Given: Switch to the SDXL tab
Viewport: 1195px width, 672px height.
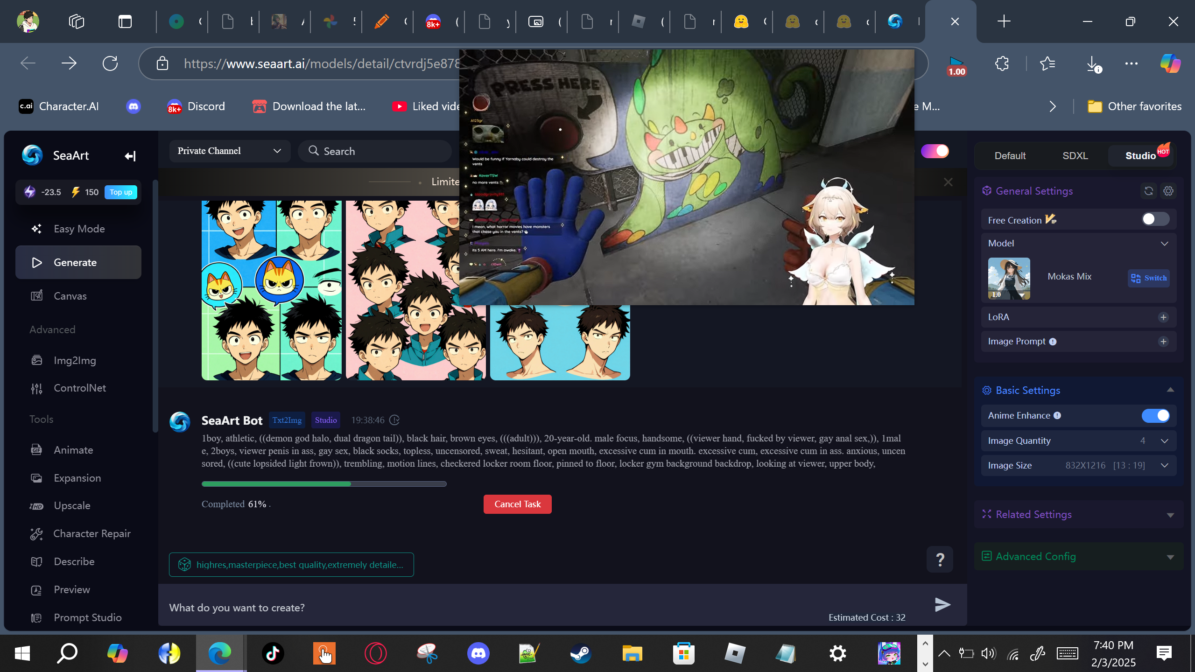Looking at the screenshot, I should (1075, 156).
